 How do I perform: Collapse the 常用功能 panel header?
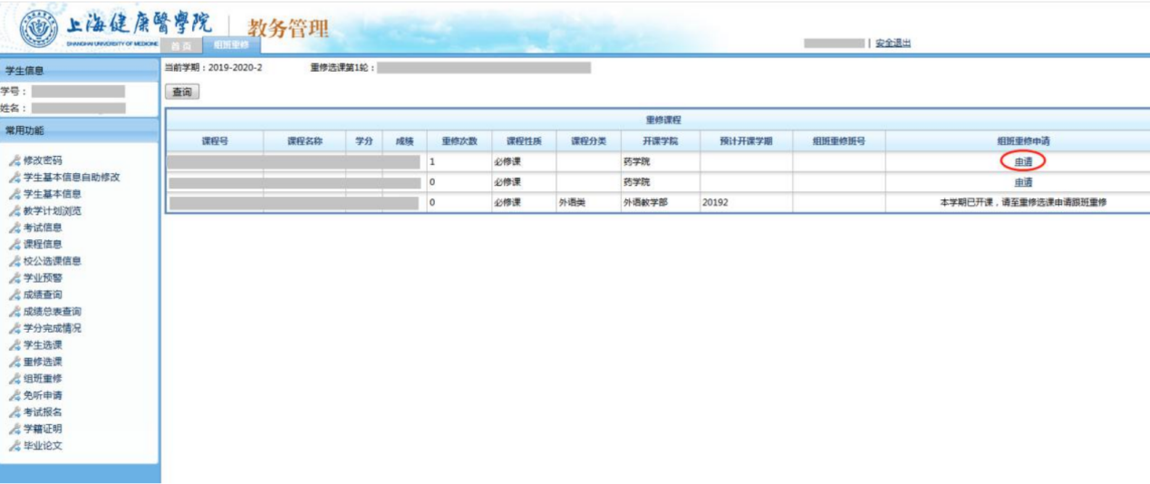79,131
